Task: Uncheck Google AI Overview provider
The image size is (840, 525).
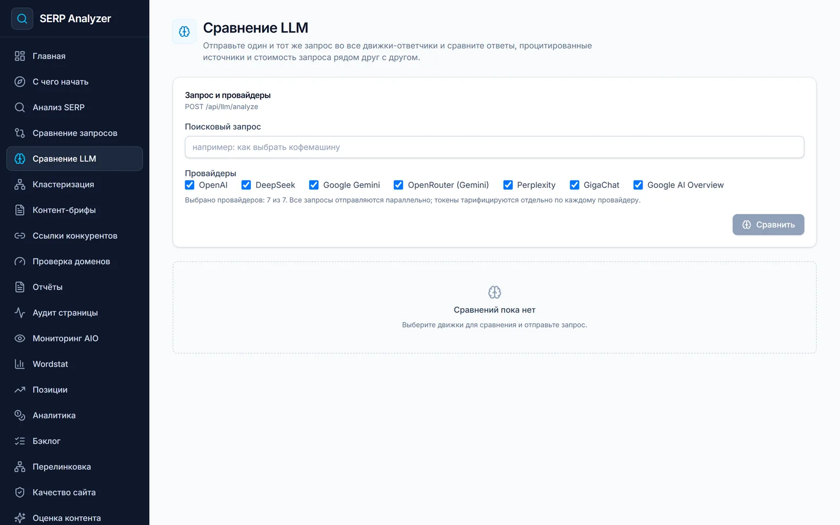Action: point(638,185)
